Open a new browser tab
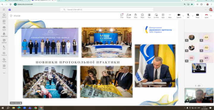The image size is (214, 110). 59,0
